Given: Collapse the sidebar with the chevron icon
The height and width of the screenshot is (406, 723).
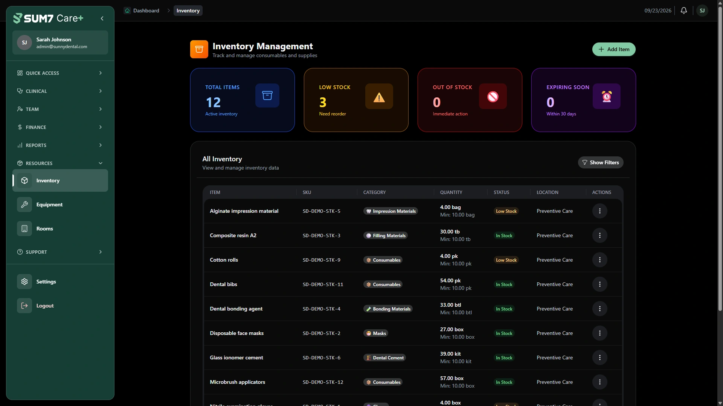Looking at the screenshot, I should [102, 18].
